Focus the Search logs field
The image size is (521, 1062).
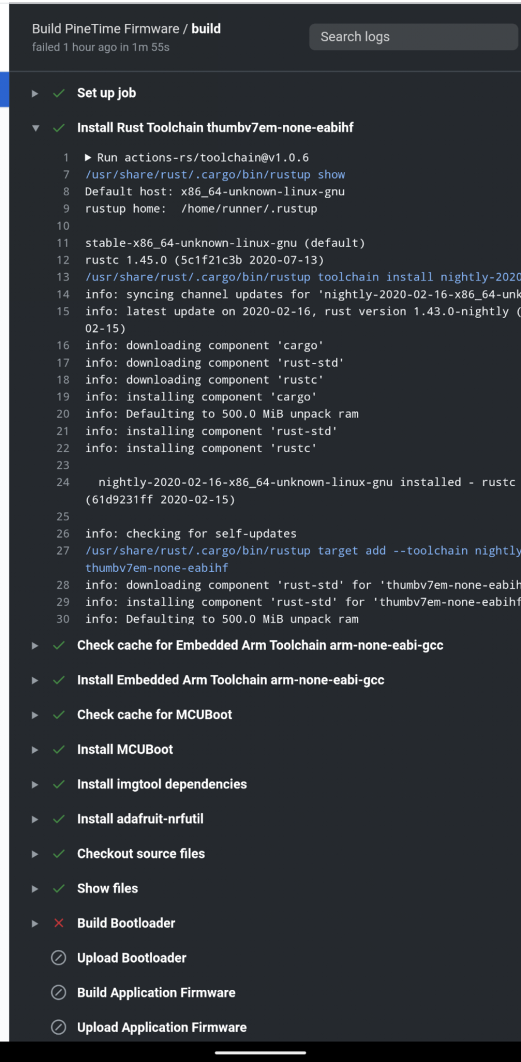click(x=413, y=37)
